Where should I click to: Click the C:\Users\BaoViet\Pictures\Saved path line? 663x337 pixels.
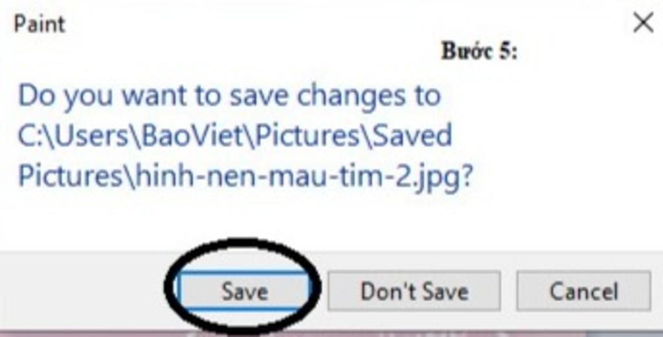(235, 136)
